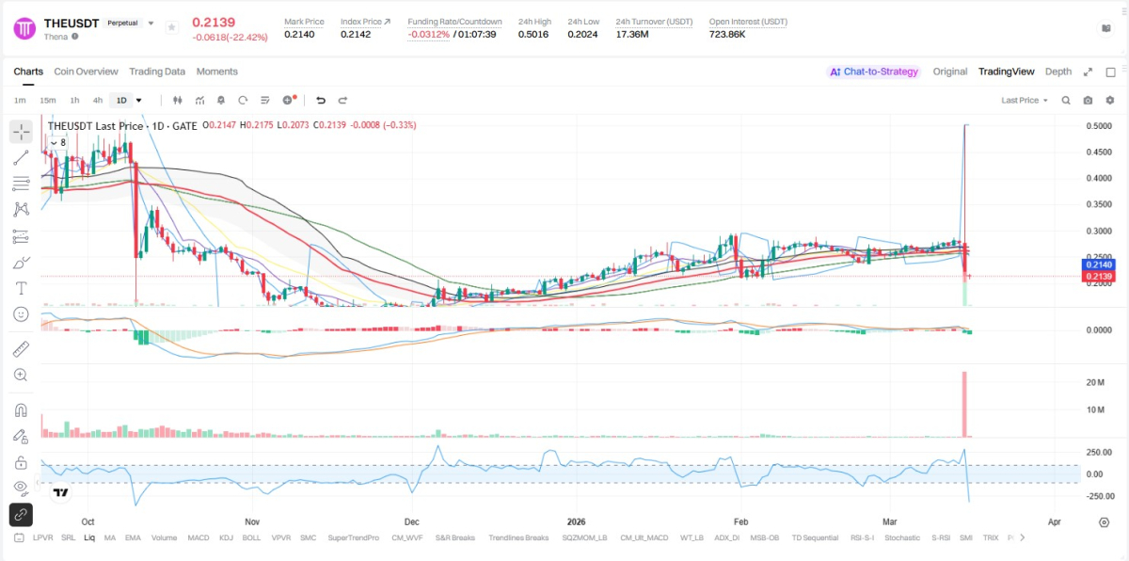The height and width of the screenshot is (561, 1129).
Task: Click the alert bell icon
Action: (221, 100)
